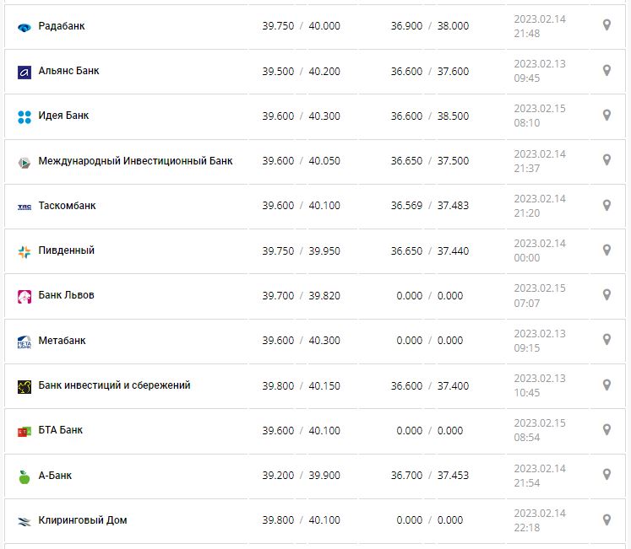Click the Идея Банк blue dots logo
This screenshot has height=549, width=631.
point(24,116)
